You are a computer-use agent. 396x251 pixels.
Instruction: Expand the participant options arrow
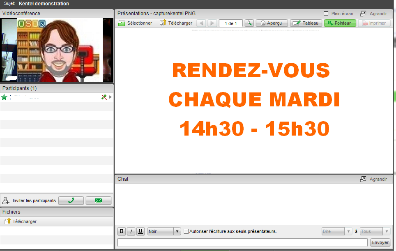click(x=110, y=97)
